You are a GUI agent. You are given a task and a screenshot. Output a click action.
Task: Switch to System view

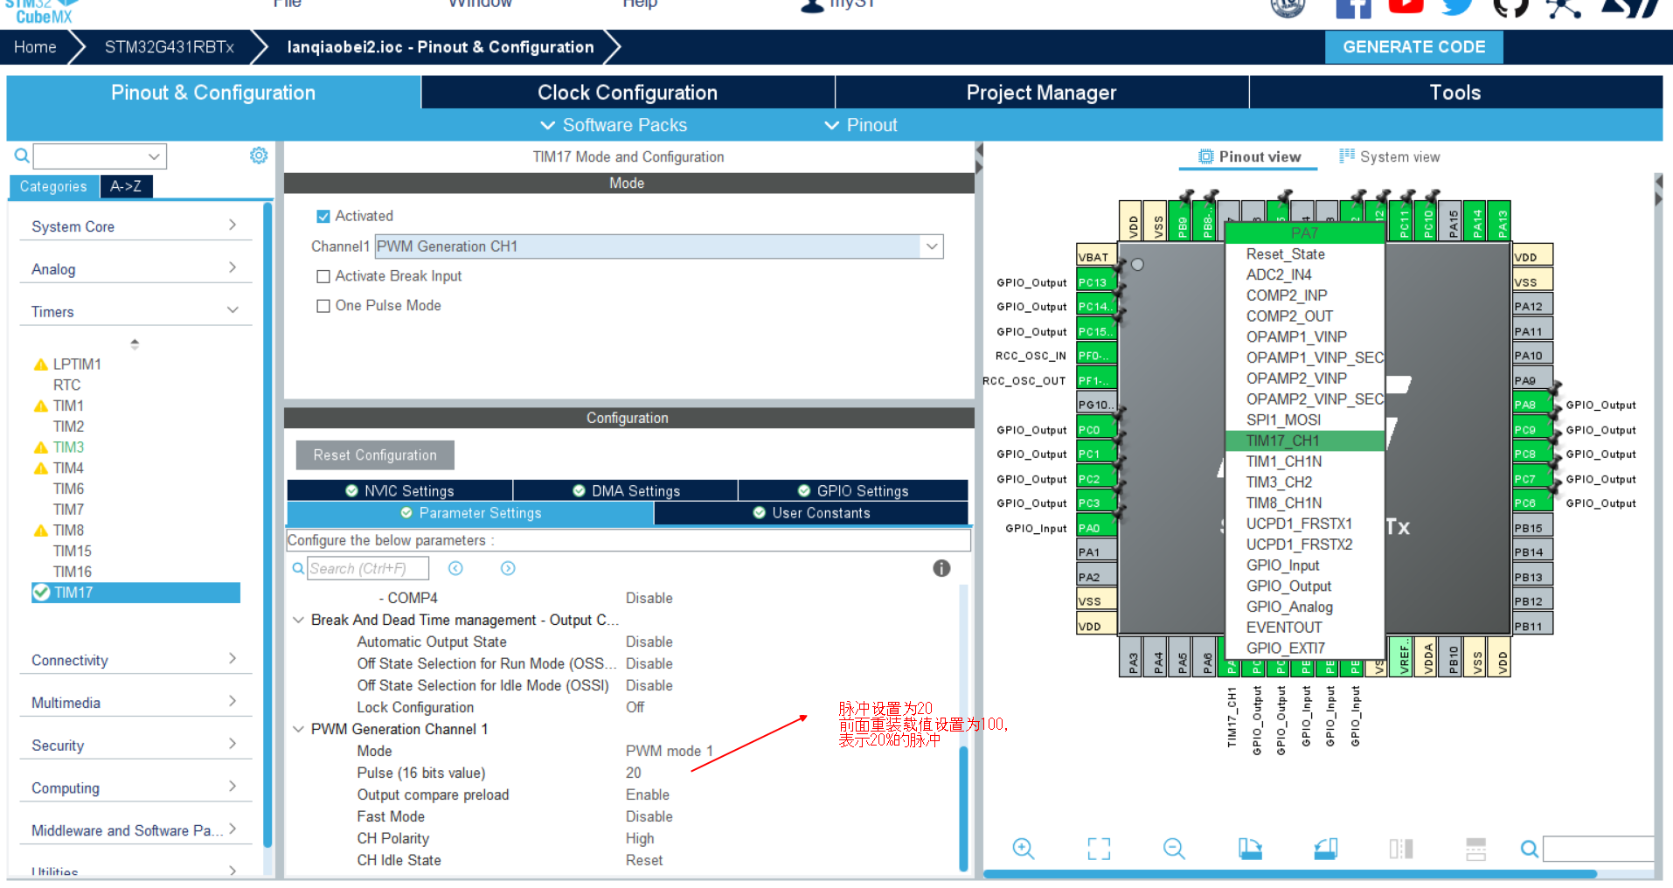click(1389, 156)
